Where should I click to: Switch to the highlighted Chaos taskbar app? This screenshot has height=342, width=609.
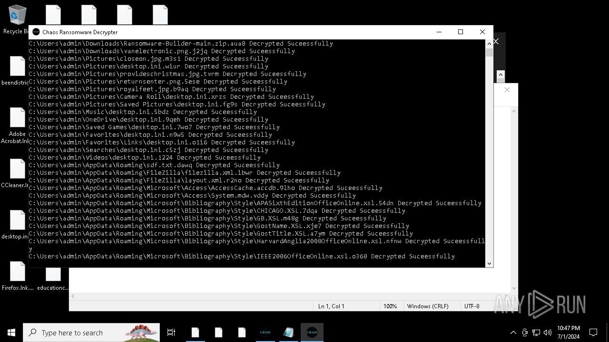312,332
